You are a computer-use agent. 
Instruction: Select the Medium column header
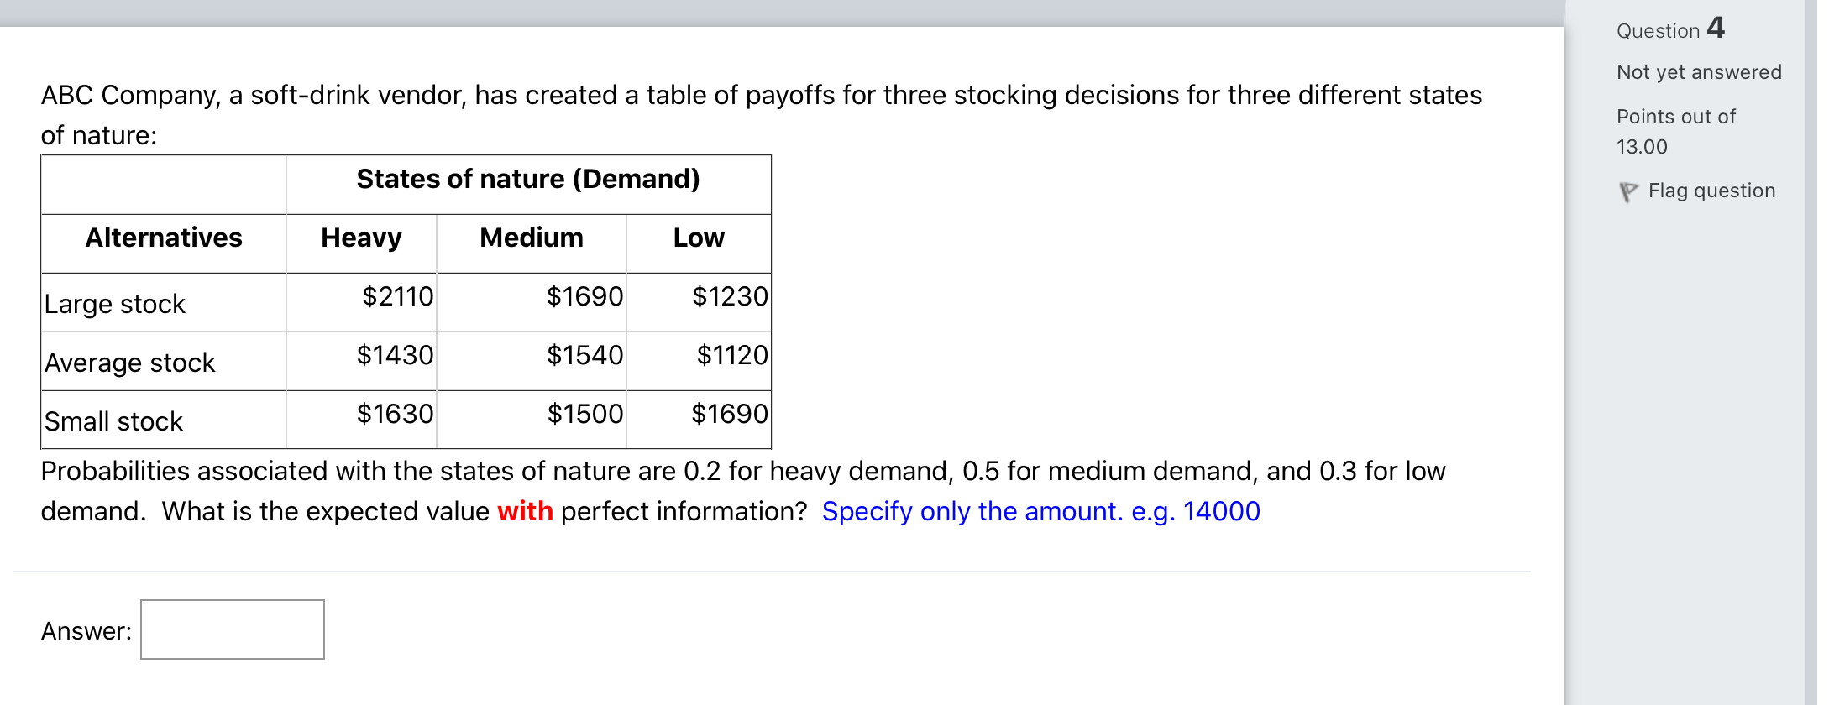(532, 238)
